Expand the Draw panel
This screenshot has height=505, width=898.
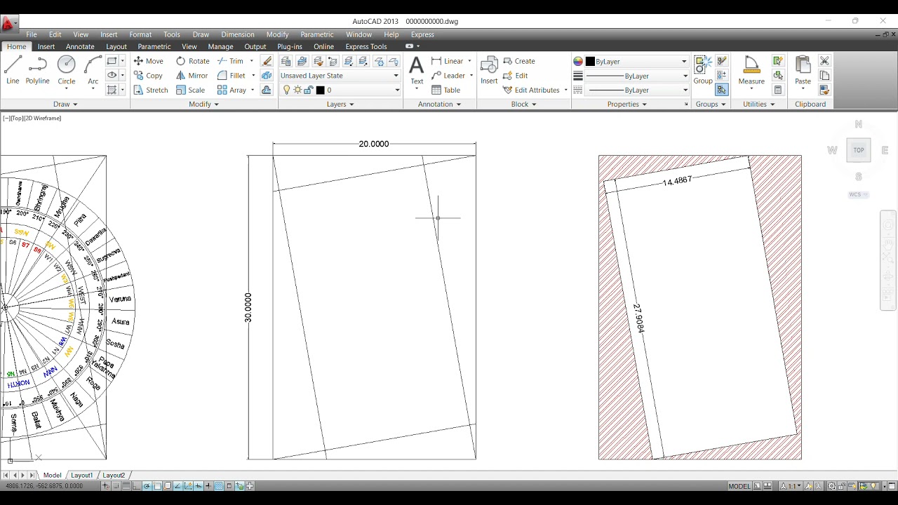(x=66, y=104)
